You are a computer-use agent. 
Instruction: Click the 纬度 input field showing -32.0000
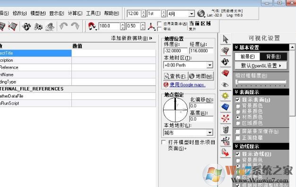(x=175, y=50)
